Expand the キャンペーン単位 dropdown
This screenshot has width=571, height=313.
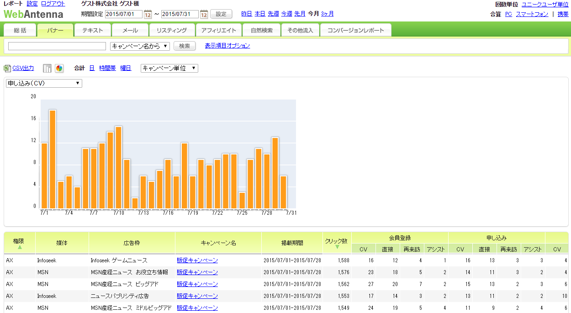click(x=169, y=68)
